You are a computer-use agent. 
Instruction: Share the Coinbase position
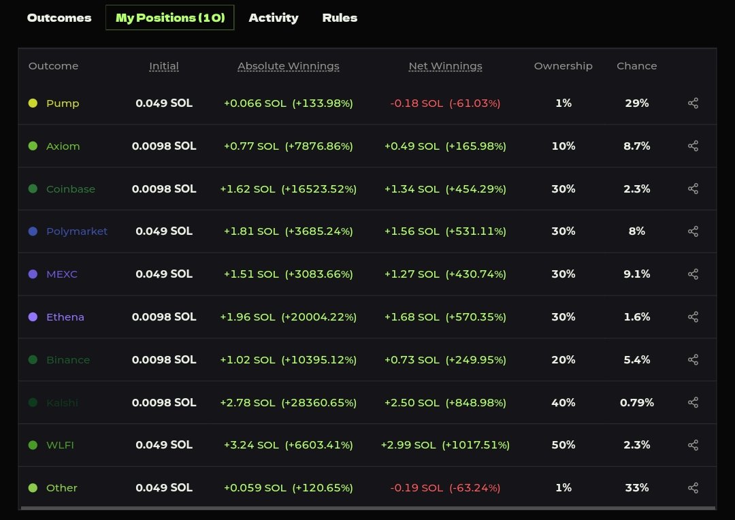(693, 189)
